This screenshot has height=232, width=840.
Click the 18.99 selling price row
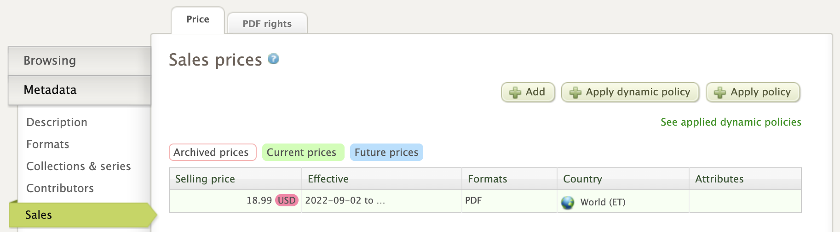259,200
